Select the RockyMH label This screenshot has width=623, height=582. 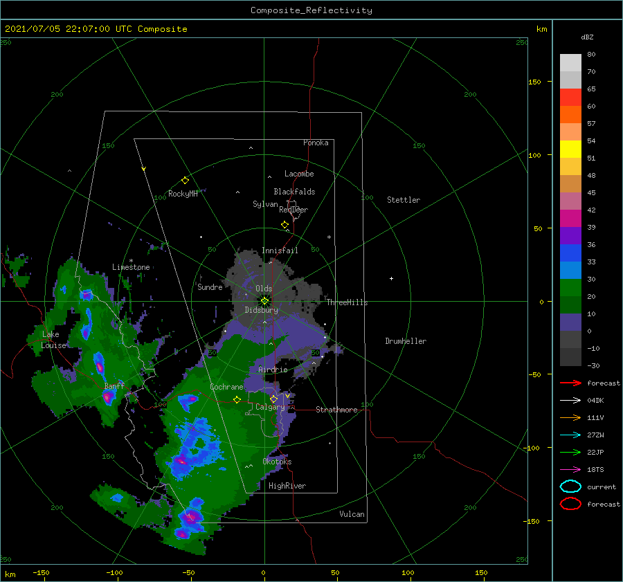coord(183,194)
